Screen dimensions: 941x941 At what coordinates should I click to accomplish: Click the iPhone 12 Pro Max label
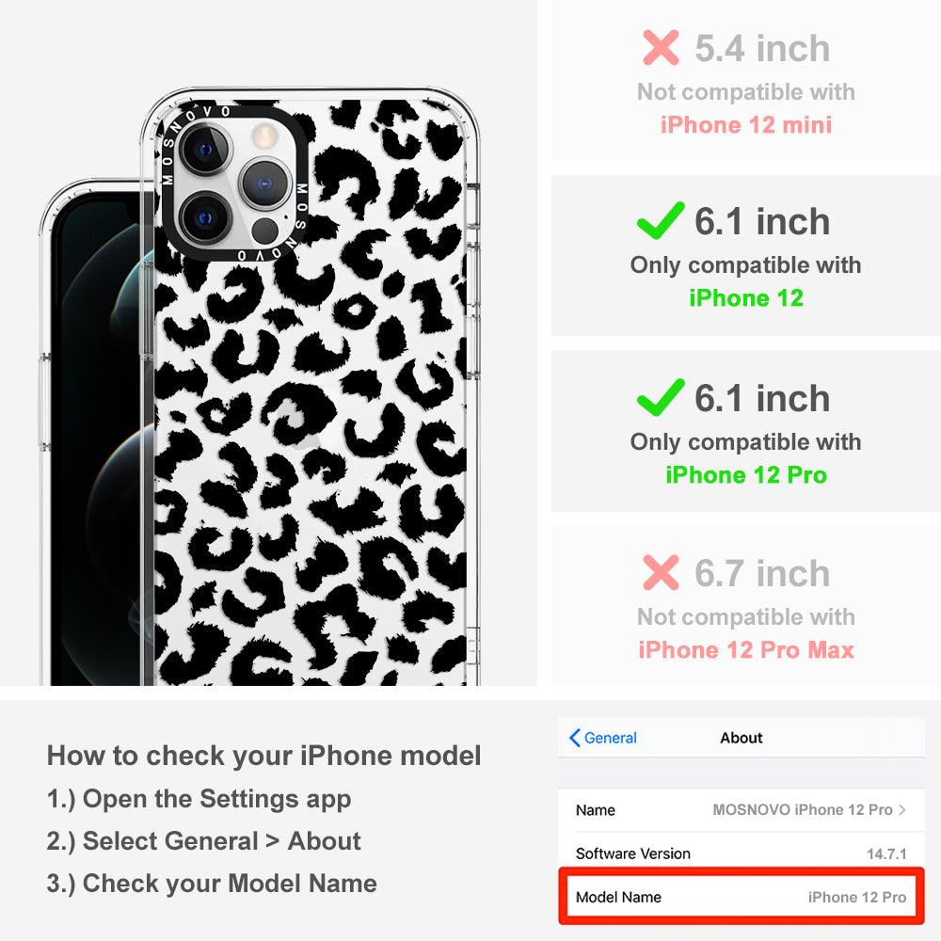pyautogui.click(x=746, y=650)
